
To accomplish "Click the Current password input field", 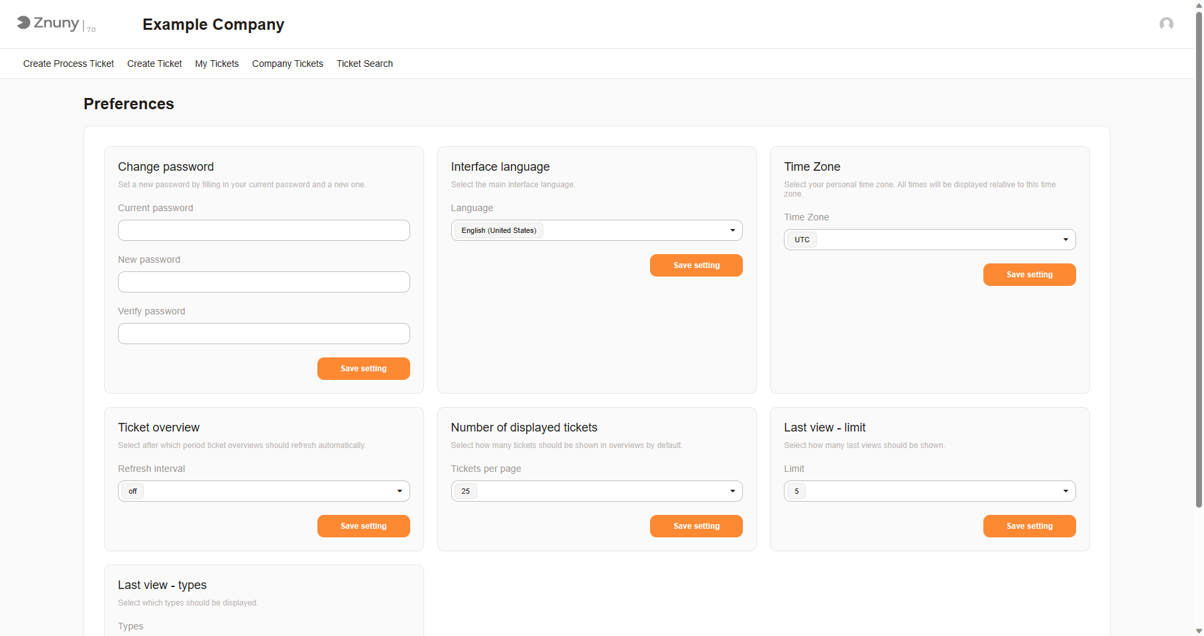I will click(263, 230).
